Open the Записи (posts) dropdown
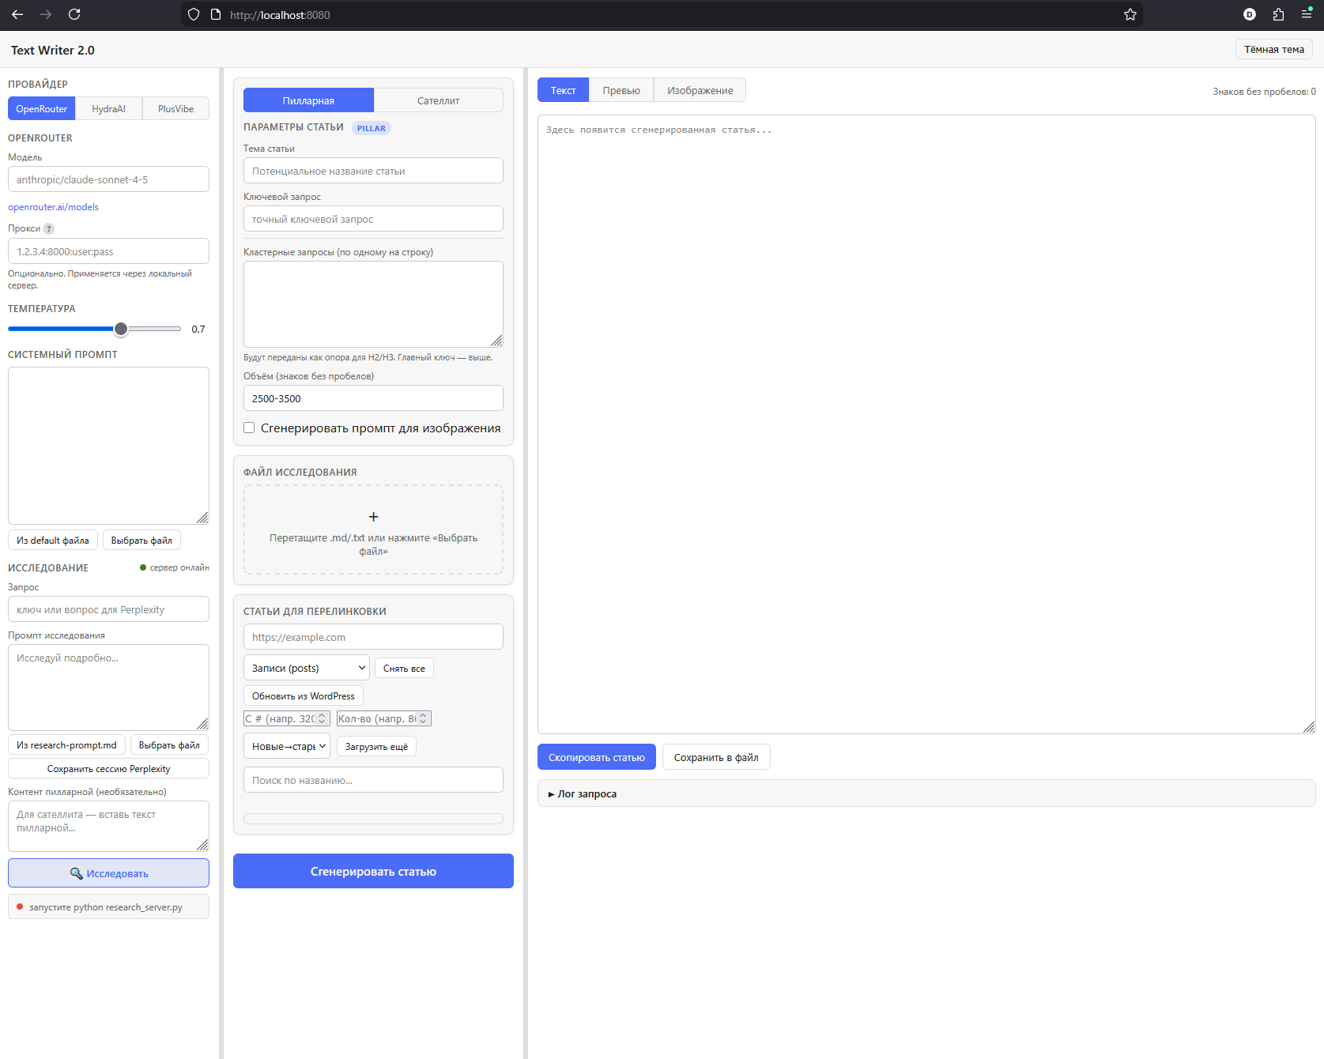 click(x=306, y=668)
